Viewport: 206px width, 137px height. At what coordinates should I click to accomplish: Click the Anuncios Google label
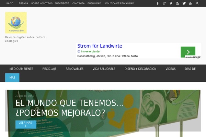coord(193,57)
